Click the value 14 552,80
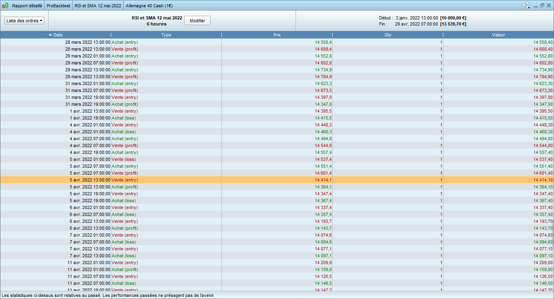Screen dimensions: 554x299 point(543,56)
